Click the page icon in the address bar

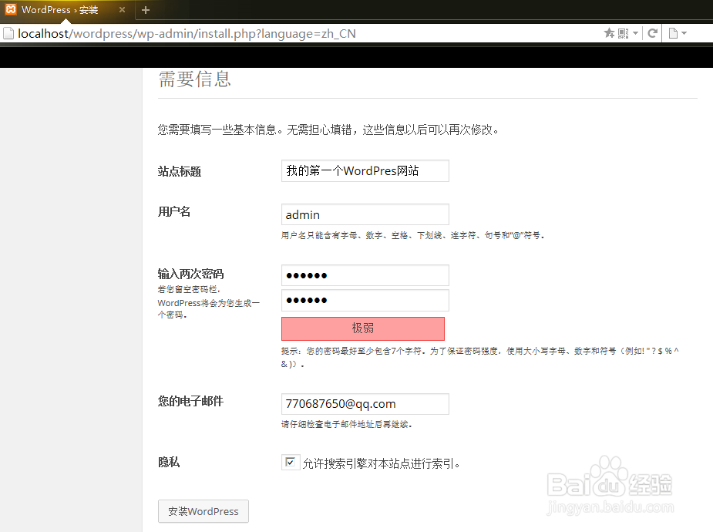tap(8, 33)
